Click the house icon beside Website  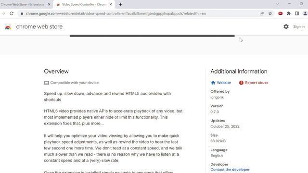tap(213, 83)
